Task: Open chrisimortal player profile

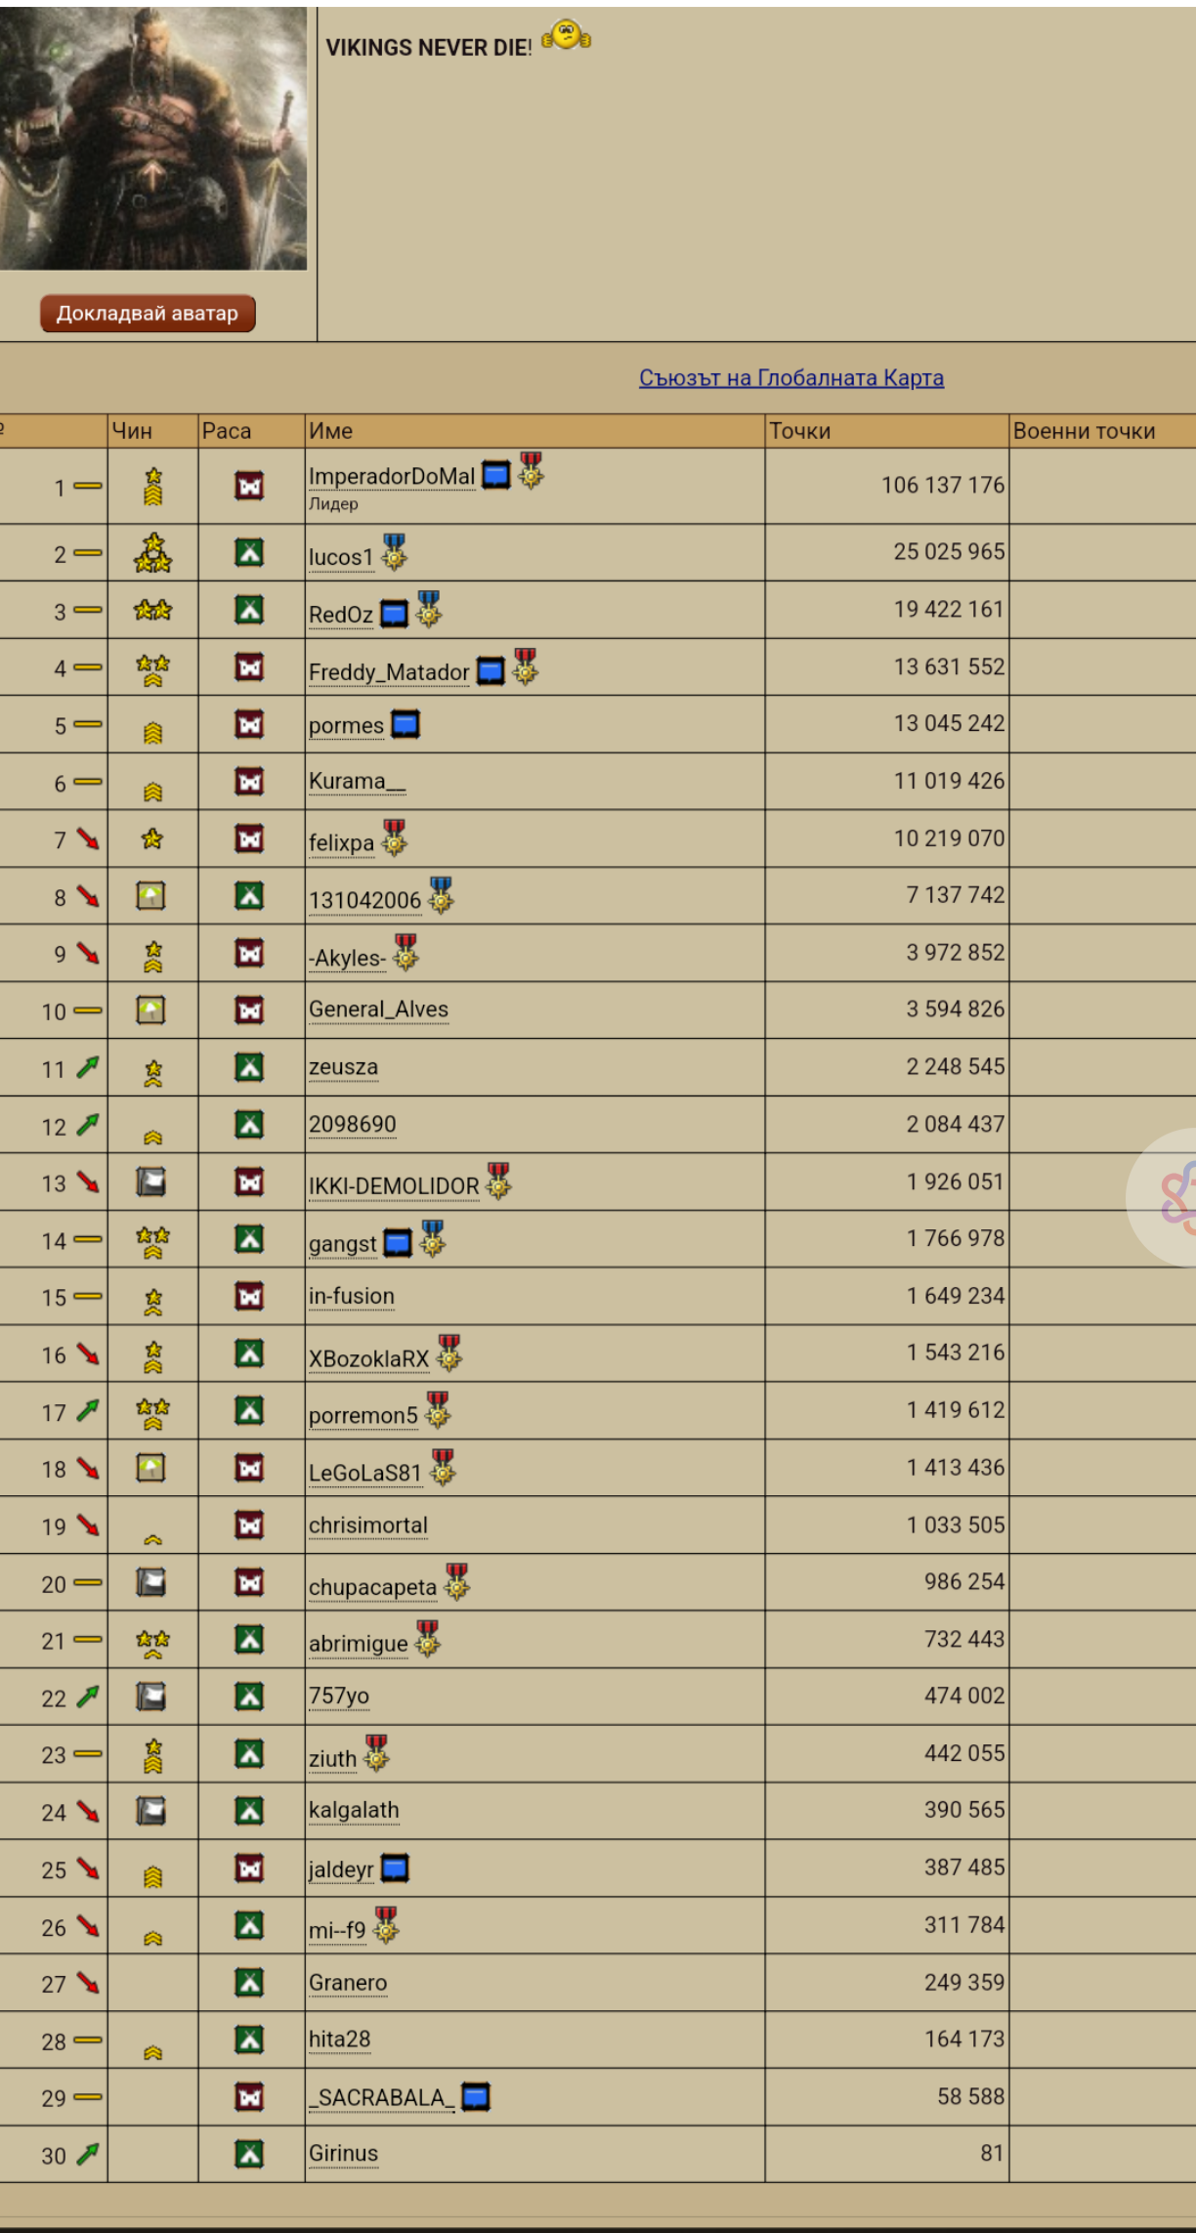Action: [x=368, y=1525]
